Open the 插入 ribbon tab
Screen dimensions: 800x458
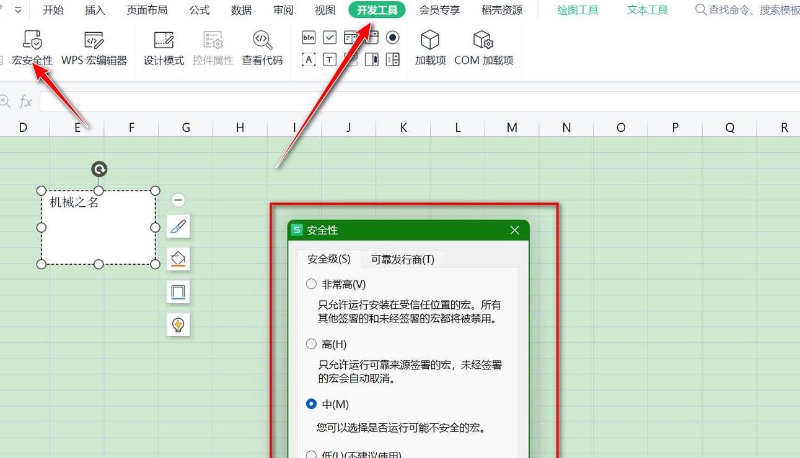pyautogui.click(x=95, y=10)
